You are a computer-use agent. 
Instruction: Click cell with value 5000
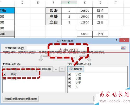click(x=84, y=34)
